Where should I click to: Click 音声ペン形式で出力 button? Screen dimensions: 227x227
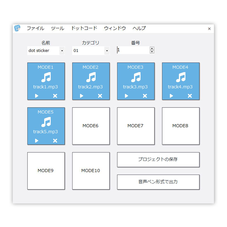click(x=158, y=182)
